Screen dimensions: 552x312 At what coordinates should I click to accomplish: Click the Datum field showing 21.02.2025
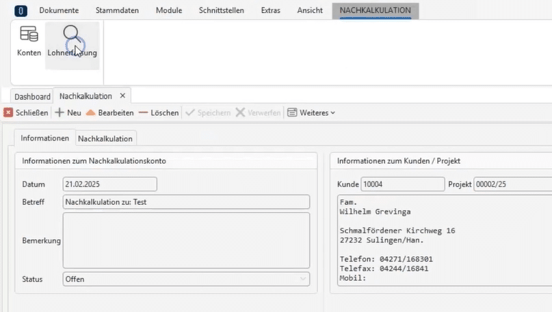[110, 184]
